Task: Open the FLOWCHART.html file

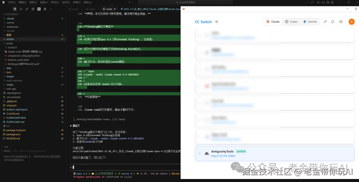Action: [16, 118]
